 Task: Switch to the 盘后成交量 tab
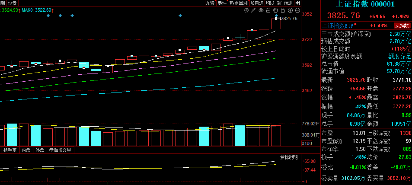[x=60, y=150]
